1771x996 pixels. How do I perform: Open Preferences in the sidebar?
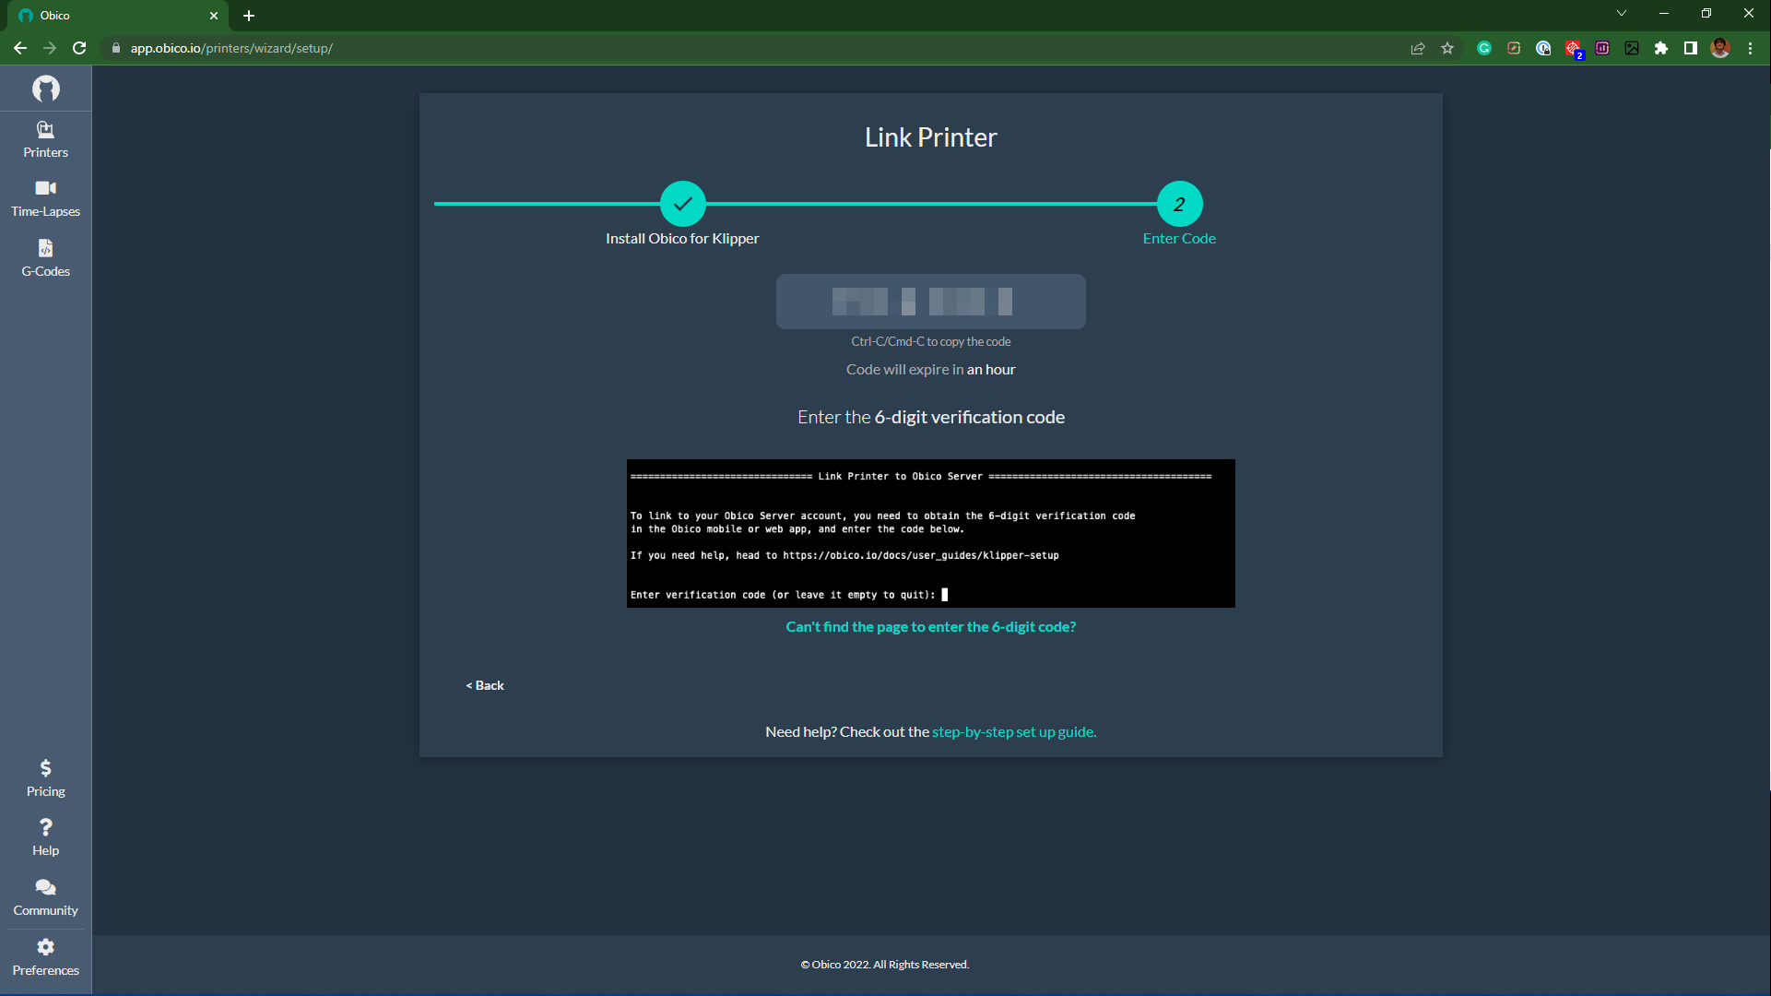pos(45,957)
